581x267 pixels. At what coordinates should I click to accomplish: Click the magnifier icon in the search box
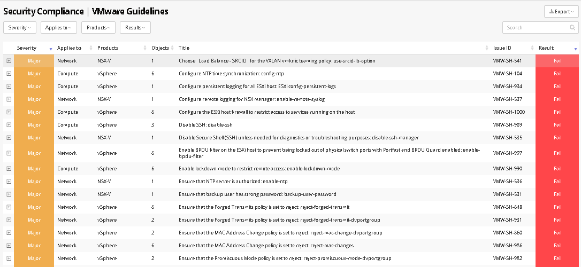tap(572, 28)
